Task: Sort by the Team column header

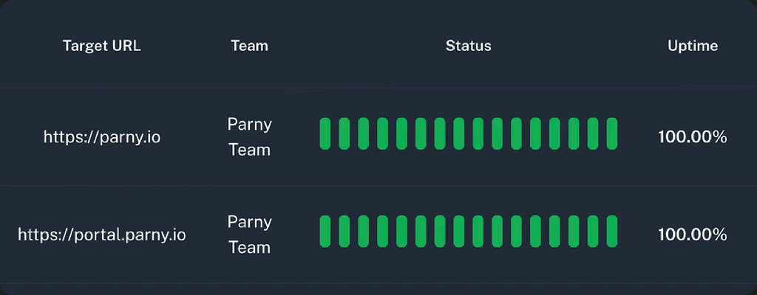Action: point(250,46)
